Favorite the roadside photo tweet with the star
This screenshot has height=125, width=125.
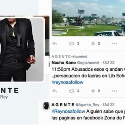[x=93, y=43]
